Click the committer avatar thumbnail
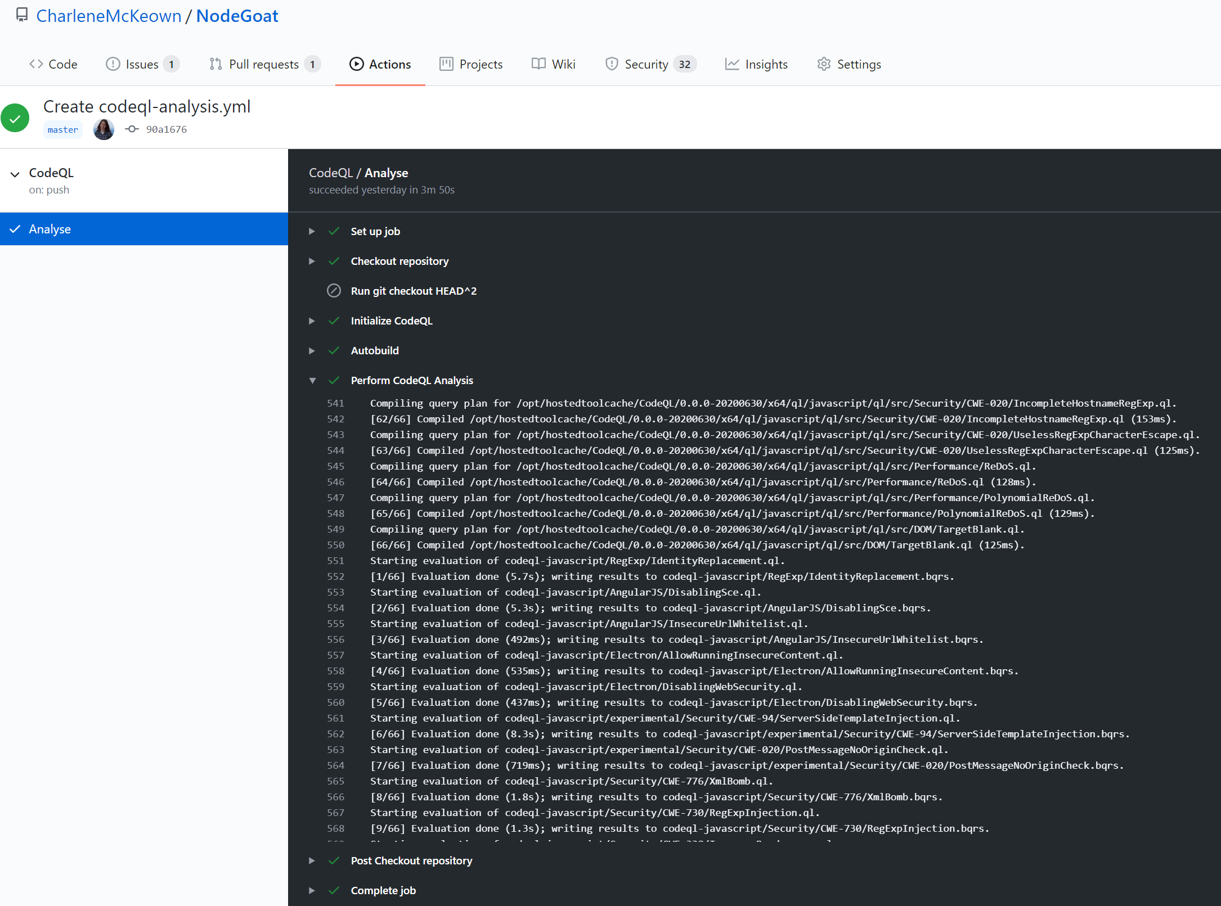 tap(104, 129)
